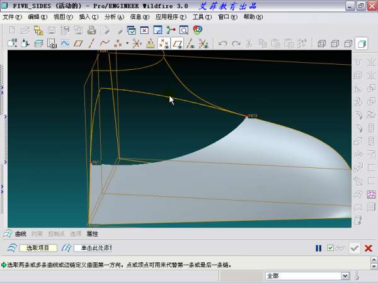
Task: Click the magnifier search window icon
Action: 184,30
